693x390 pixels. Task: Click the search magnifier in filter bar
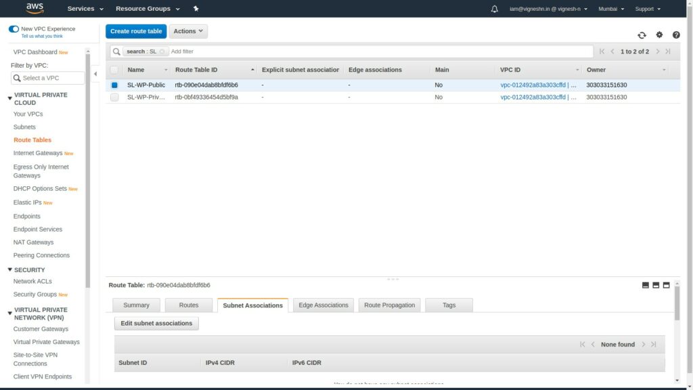[116, 51]
